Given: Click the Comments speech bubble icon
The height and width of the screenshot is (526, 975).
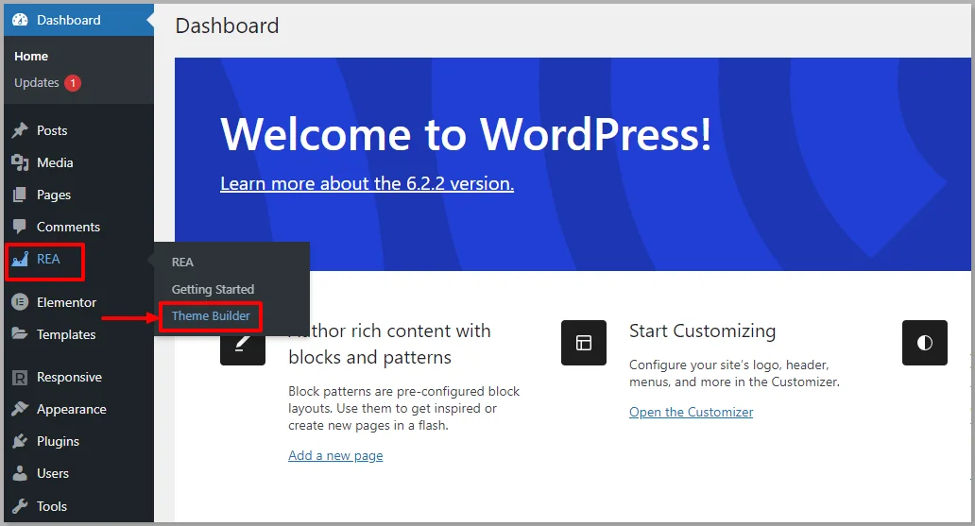Looking at the screenshot, I should tap(20, 227).
